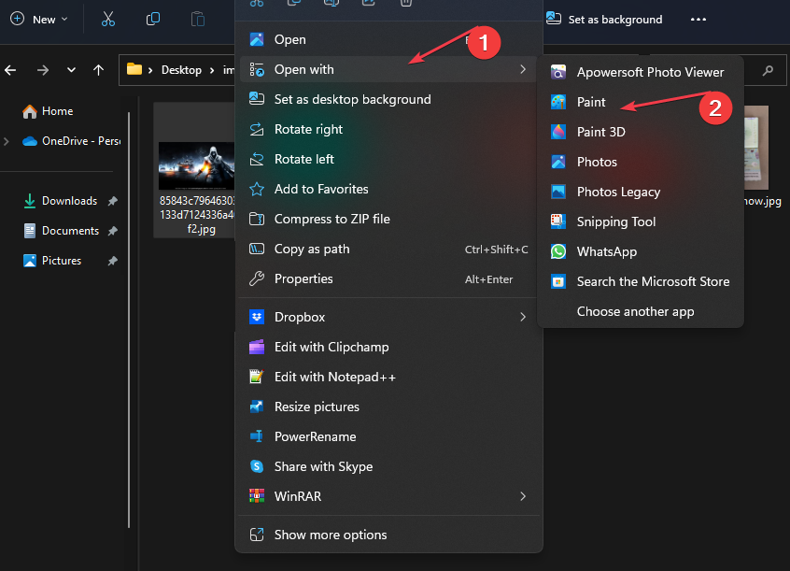Click the Share with Skype icon
790x571 pixels.
(257, 466)
